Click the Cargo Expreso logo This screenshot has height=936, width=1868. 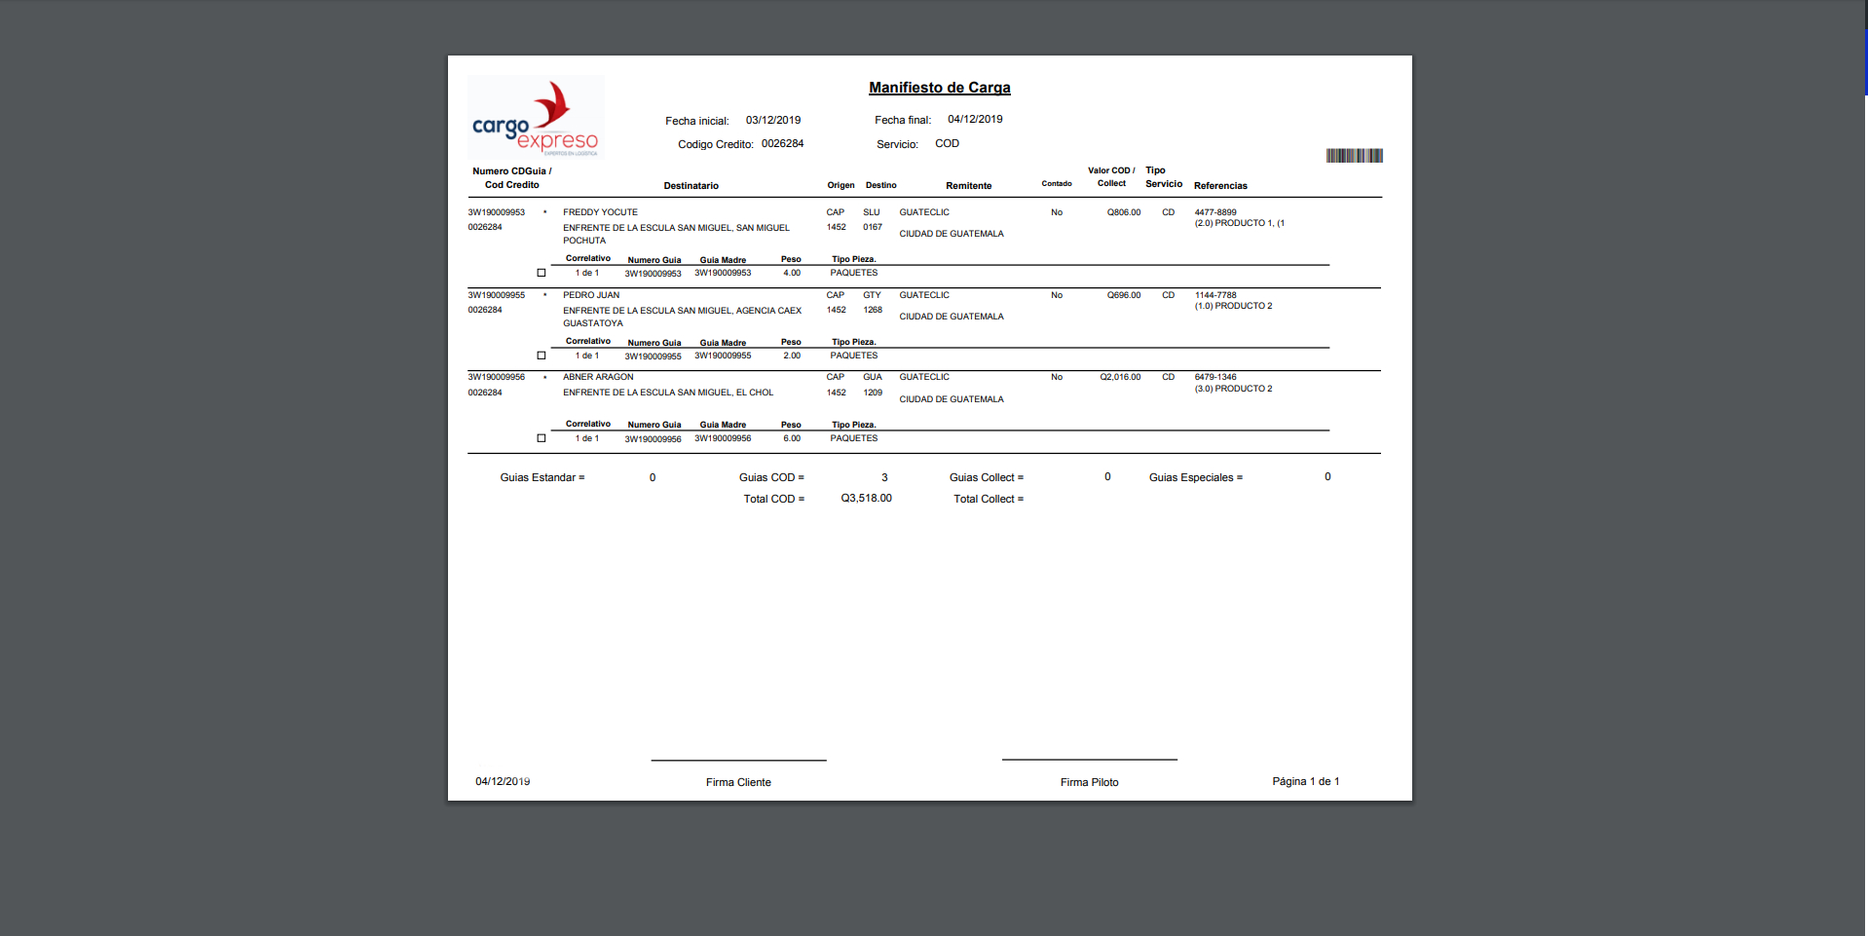pyautogui.click(x=536, y=118)
